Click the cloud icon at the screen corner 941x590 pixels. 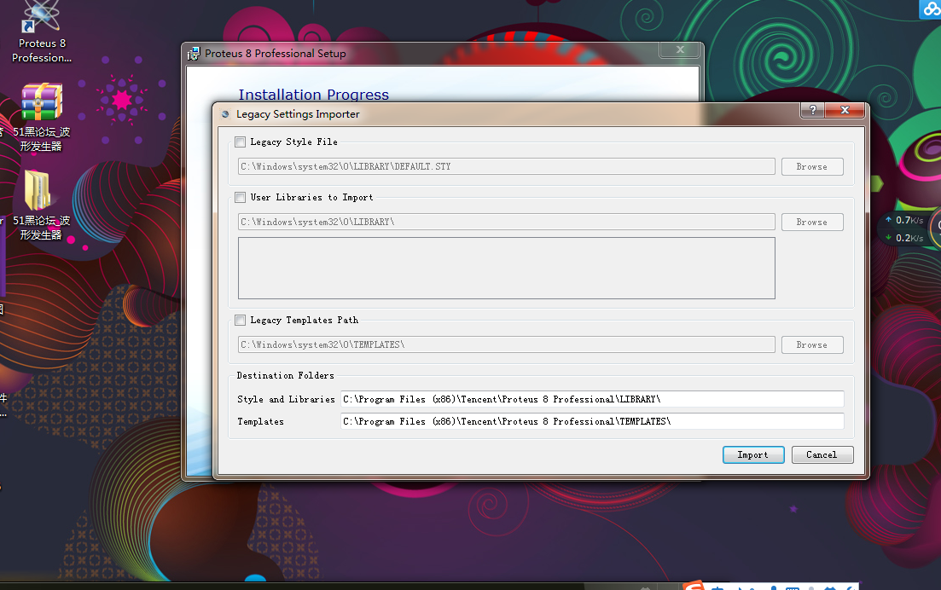click(930, 9)
